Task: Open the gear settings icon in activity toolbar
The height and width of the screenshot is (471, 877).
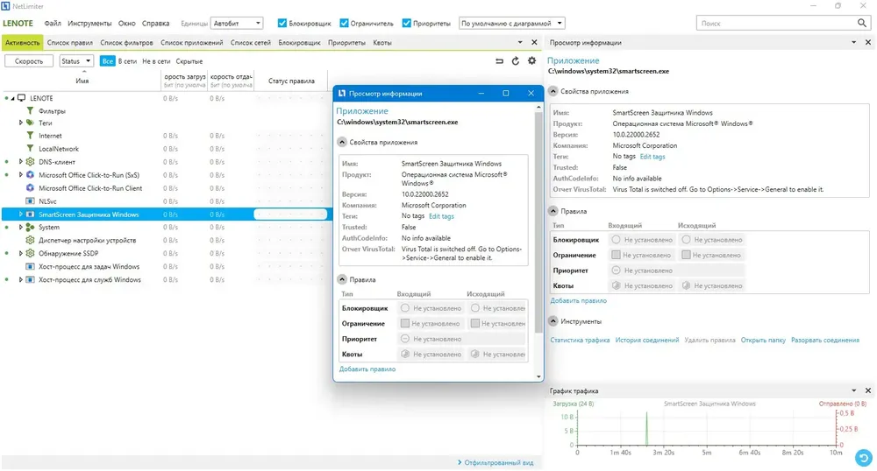Action: [x=531, y=60]
